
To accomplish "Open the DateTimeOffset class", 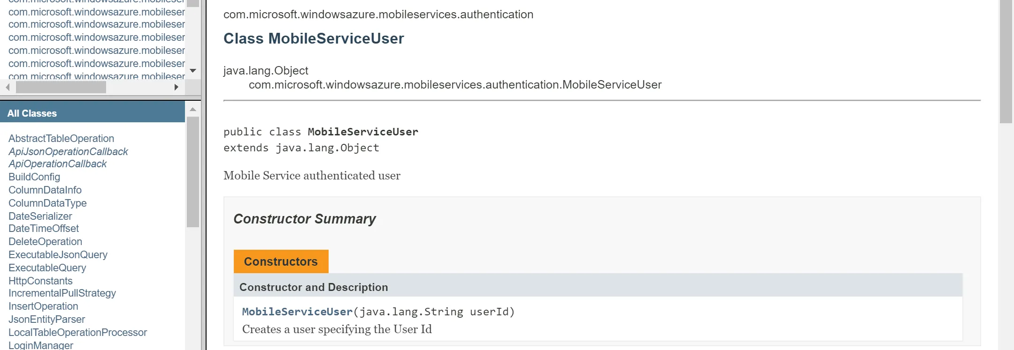I will [44, 229].
